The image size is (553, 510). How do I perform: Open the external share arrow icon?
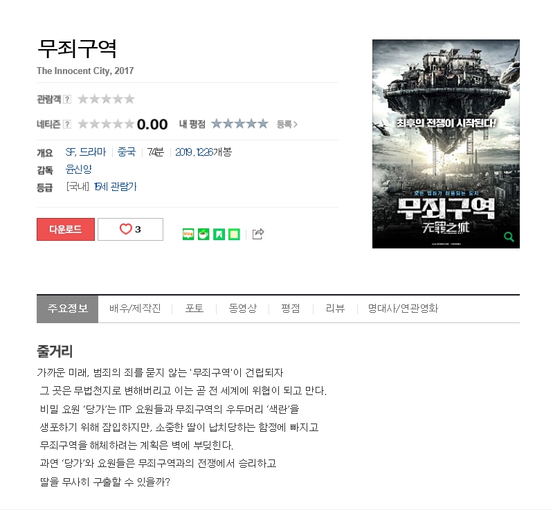coord(257,234)
